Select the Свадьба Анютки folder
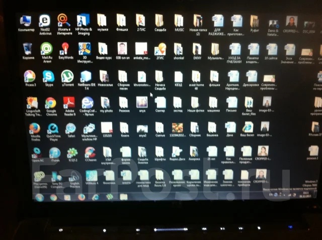The height and width of the screenshot is (240, 322). [x=143, y=155]
